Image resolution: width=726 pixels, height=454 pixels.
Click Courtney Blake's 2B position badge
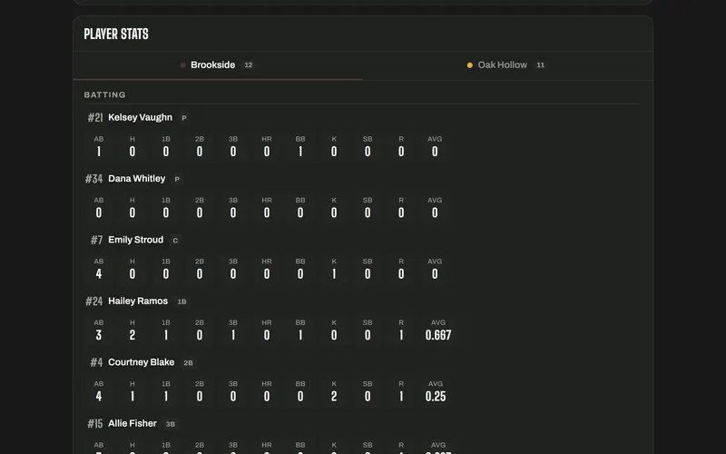(x=188, y=362)
